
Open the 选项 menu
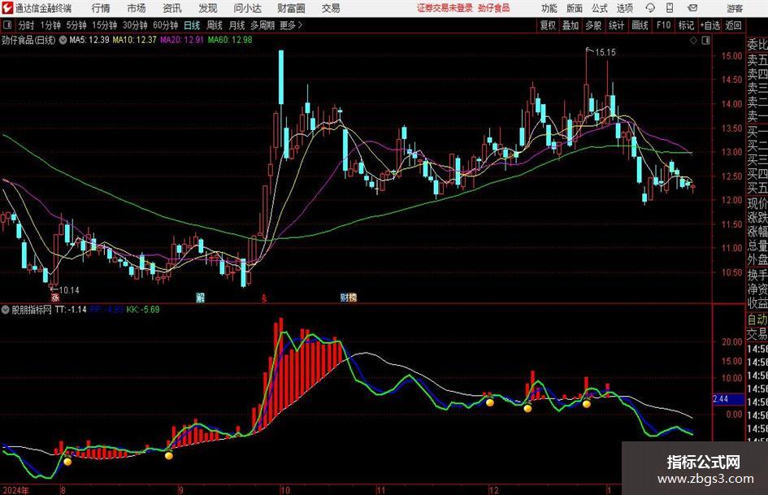click(x=624, y=8)
